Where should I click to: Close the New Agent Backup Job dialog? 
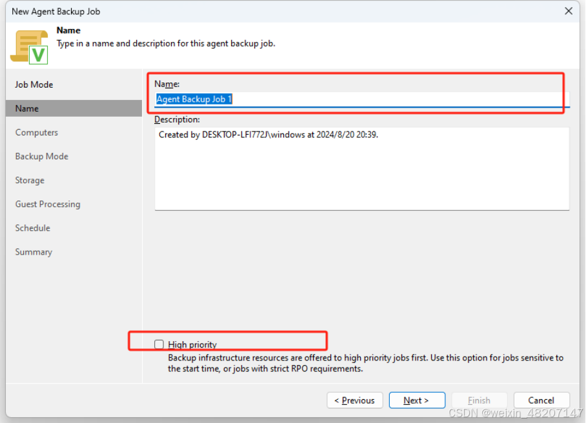pyautogui.click(x=569, y=11)
